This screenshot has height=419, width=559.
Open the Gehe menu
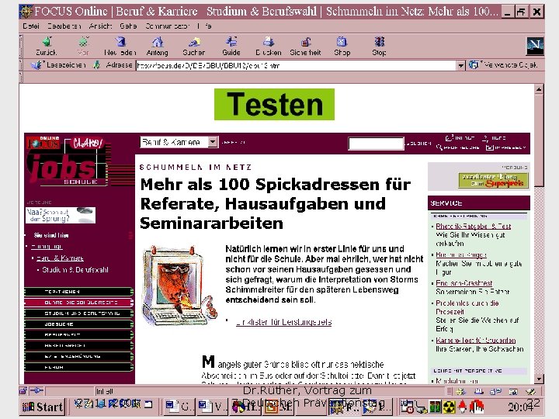tap(128, 26)
